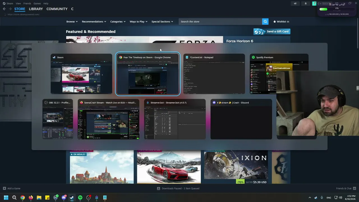Viewport: 359px width, 202px height.
Task: Click the network tray icon
Action: pos(336,198)
